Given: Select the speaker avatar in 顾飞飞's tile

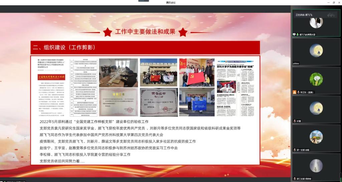Looking at the screenshot, I should coord(316,23).
